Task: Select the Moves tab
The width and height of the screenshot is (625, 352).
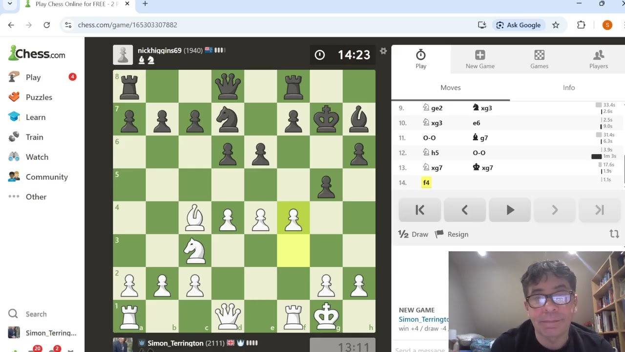Action: point(451,88)
